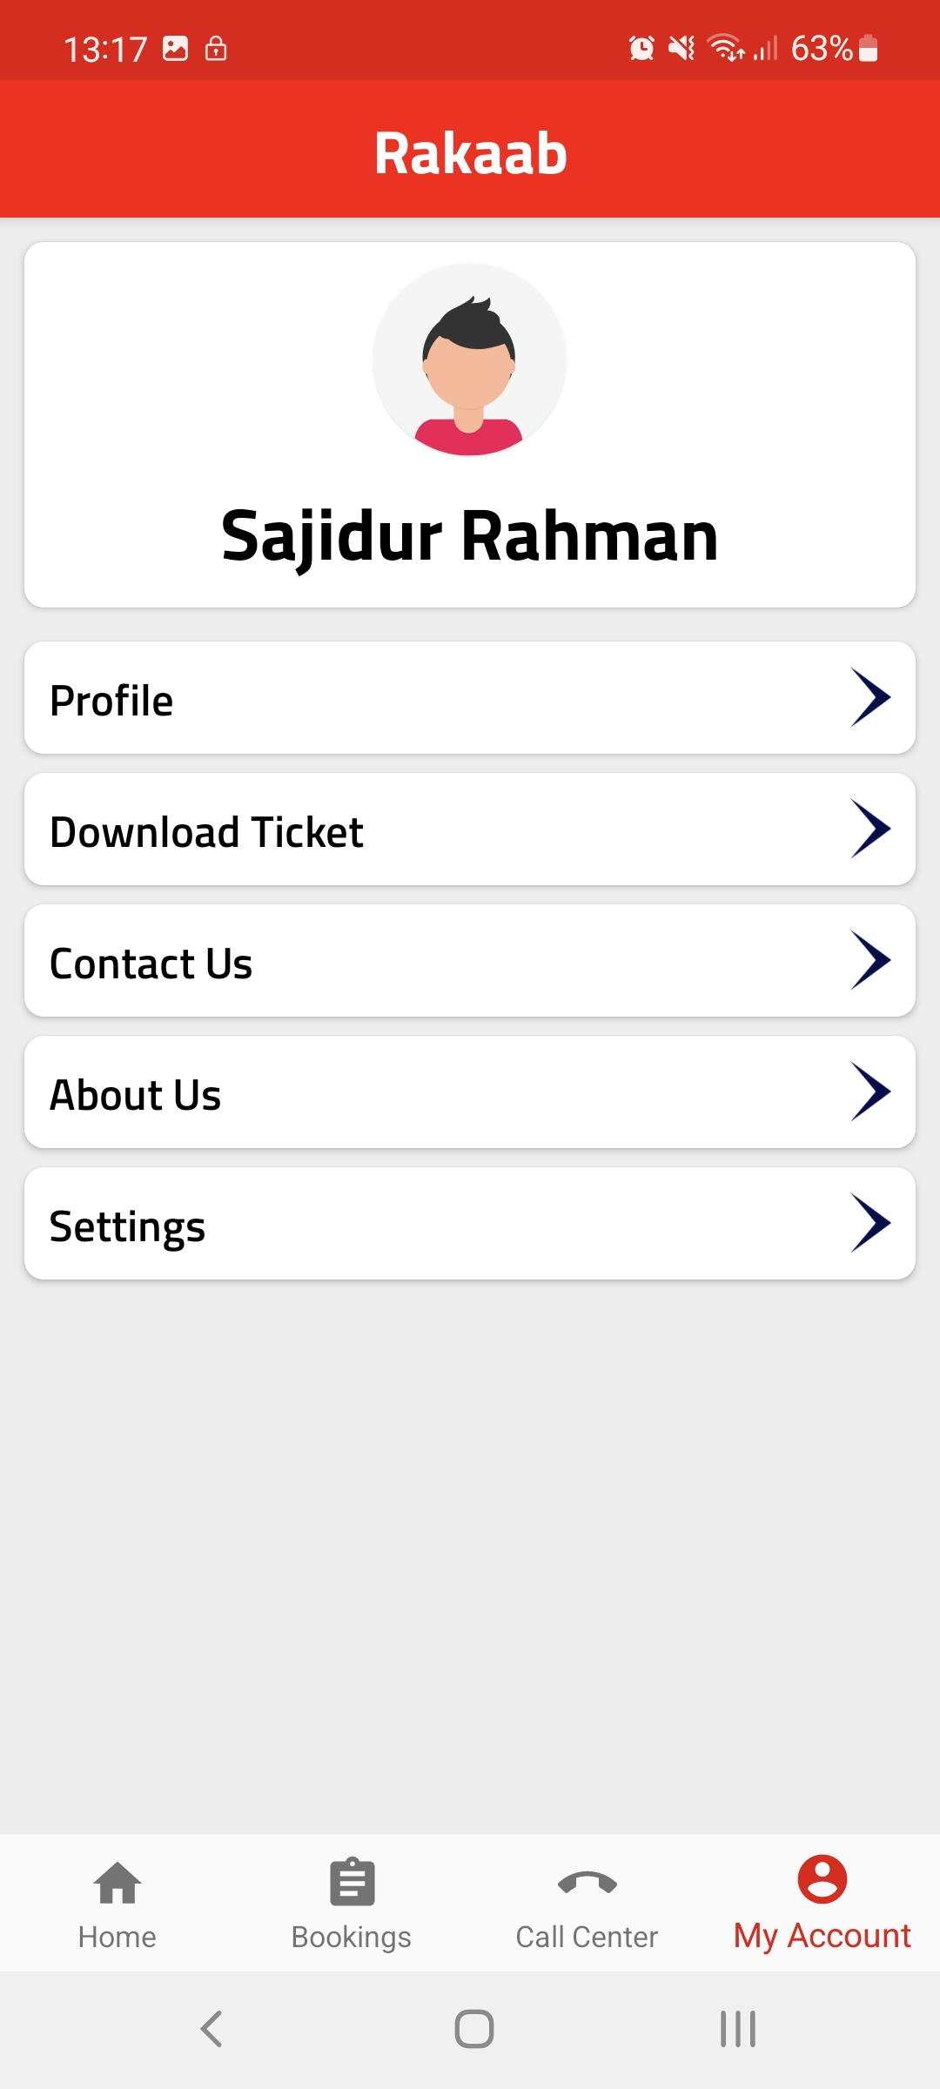This screenshot has width=940, height=2089.
Task: Expand the Profile row chevron
Action: 869,697
